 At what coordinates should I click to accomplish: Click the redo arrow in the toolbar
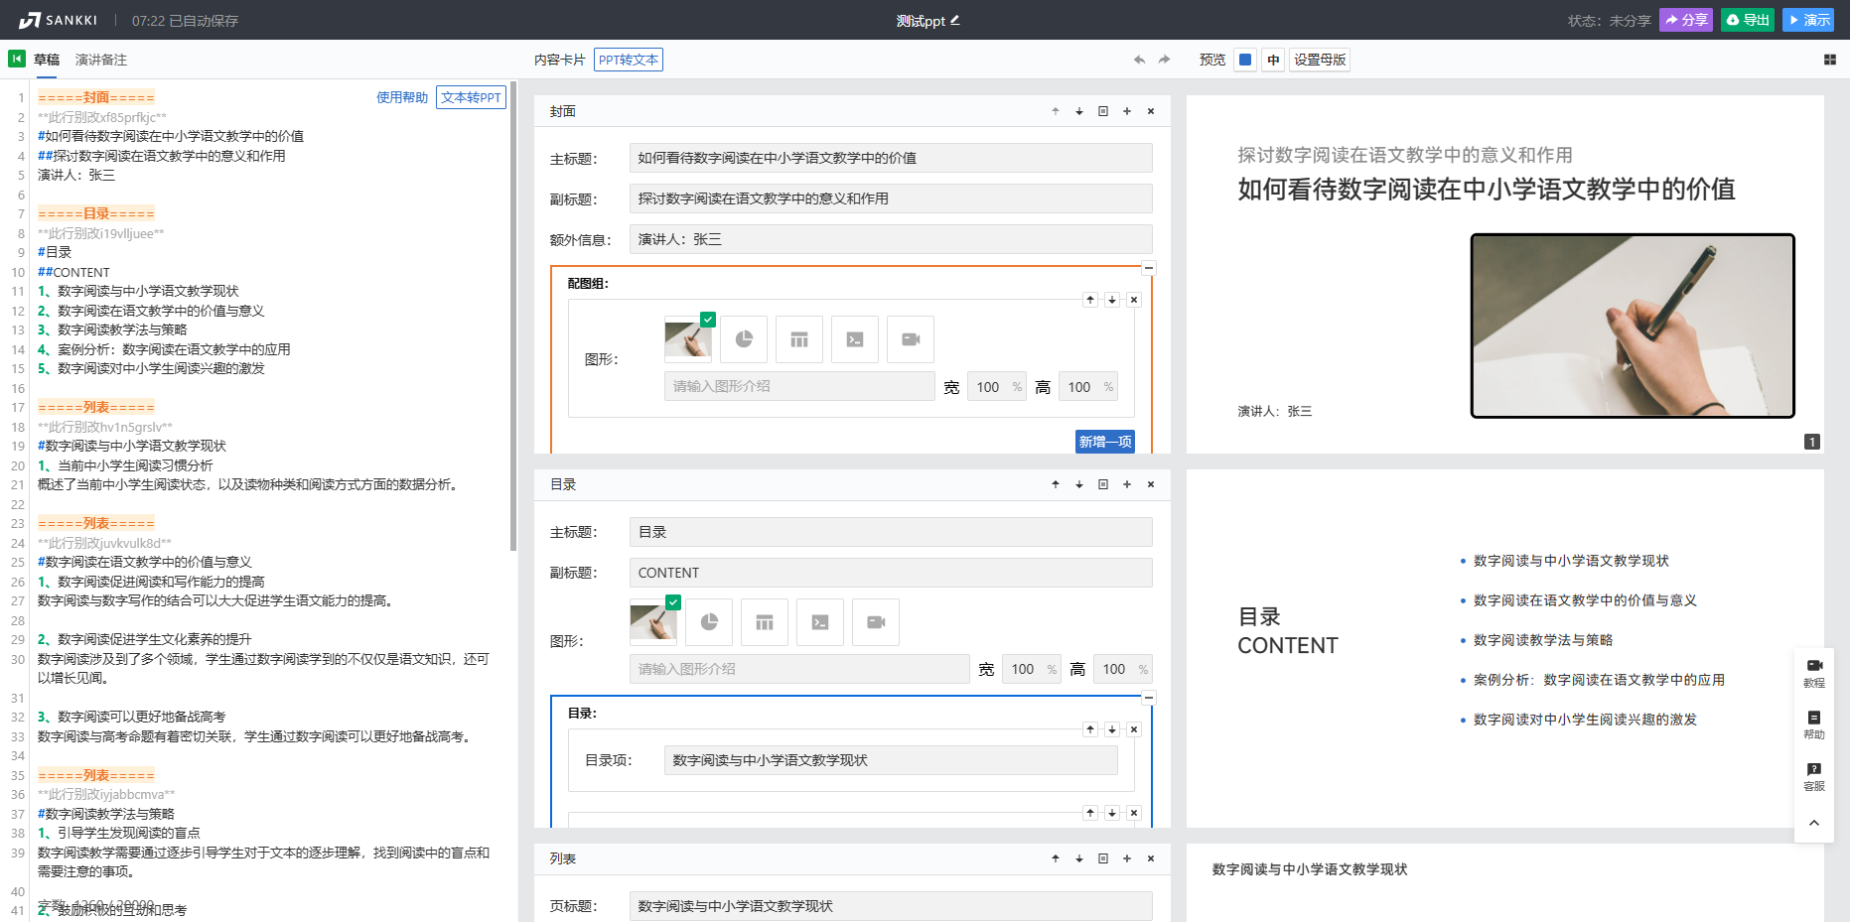click(1164, 60)
